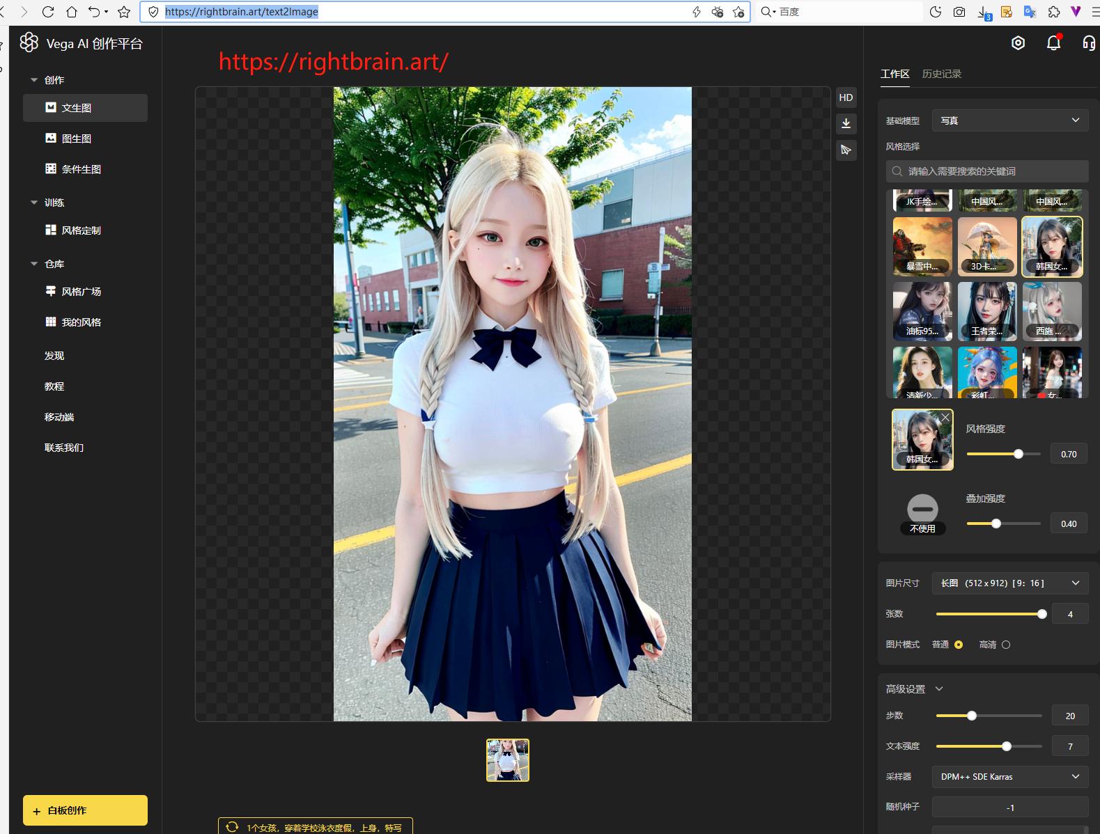Collapse the 创作 sidebar section
Screen dimensions: 1100x834
34,80
